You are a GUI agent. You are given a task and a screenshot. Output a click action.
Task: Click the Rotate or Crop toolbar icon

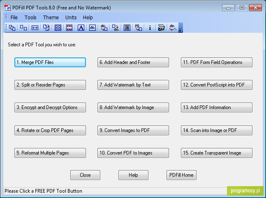coord(46,27)
